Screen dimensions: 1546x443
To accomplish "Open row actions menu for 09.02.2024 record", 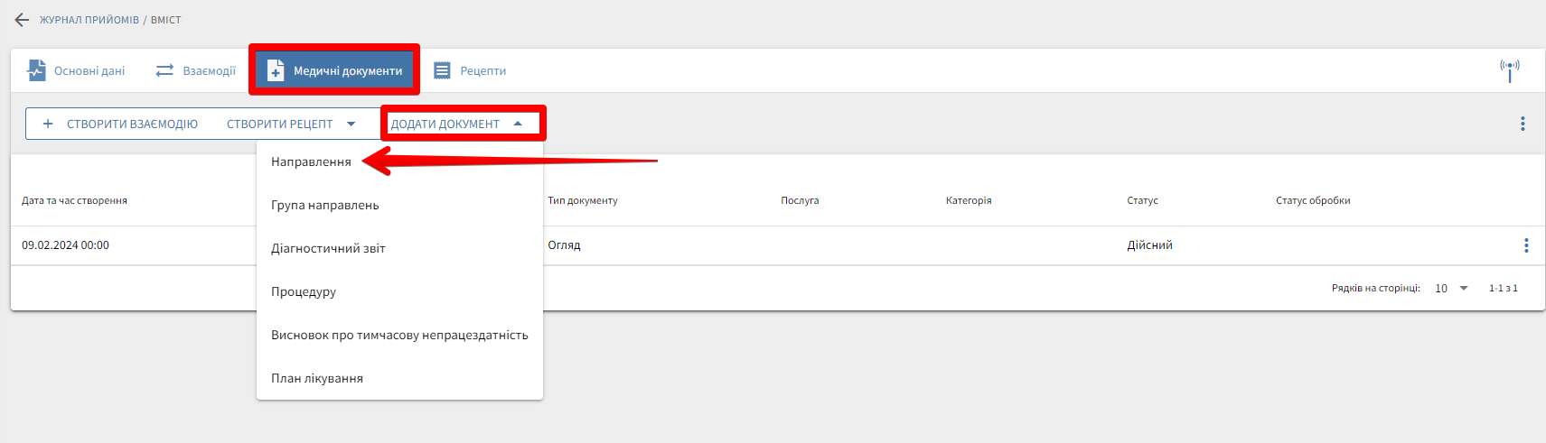I will 1526,245.
